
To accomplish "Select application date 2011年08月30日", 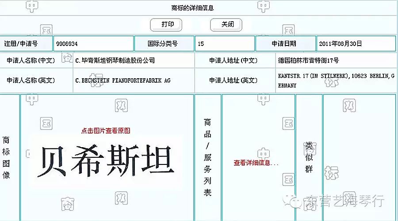I will point(341,44).
